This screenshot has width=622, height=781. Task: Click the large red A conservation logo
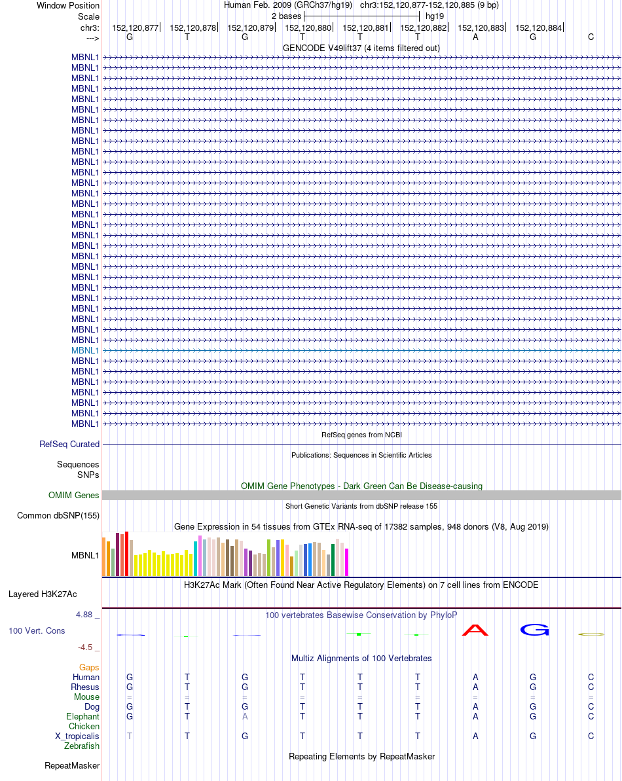475,630
